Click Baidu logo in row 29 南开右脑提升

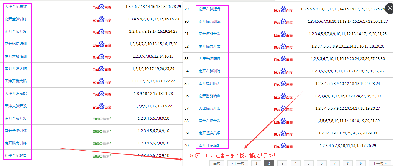pyautogui.click(x=284, y=9)
